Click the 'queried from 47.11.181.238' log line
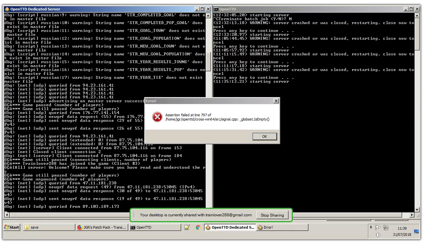The height and width of the screenshot is (243, 425). click(x=60, y=183)
